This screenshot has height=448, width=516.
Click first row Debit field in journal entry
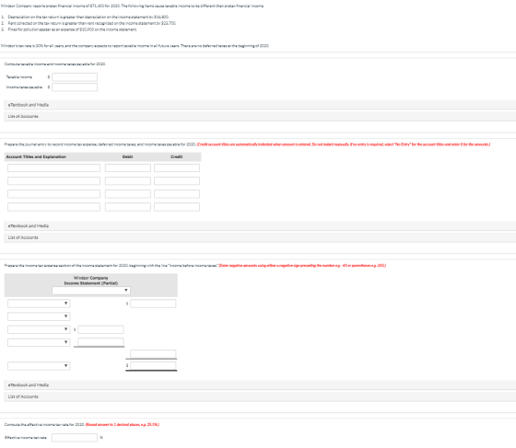(x=128, y=167)
